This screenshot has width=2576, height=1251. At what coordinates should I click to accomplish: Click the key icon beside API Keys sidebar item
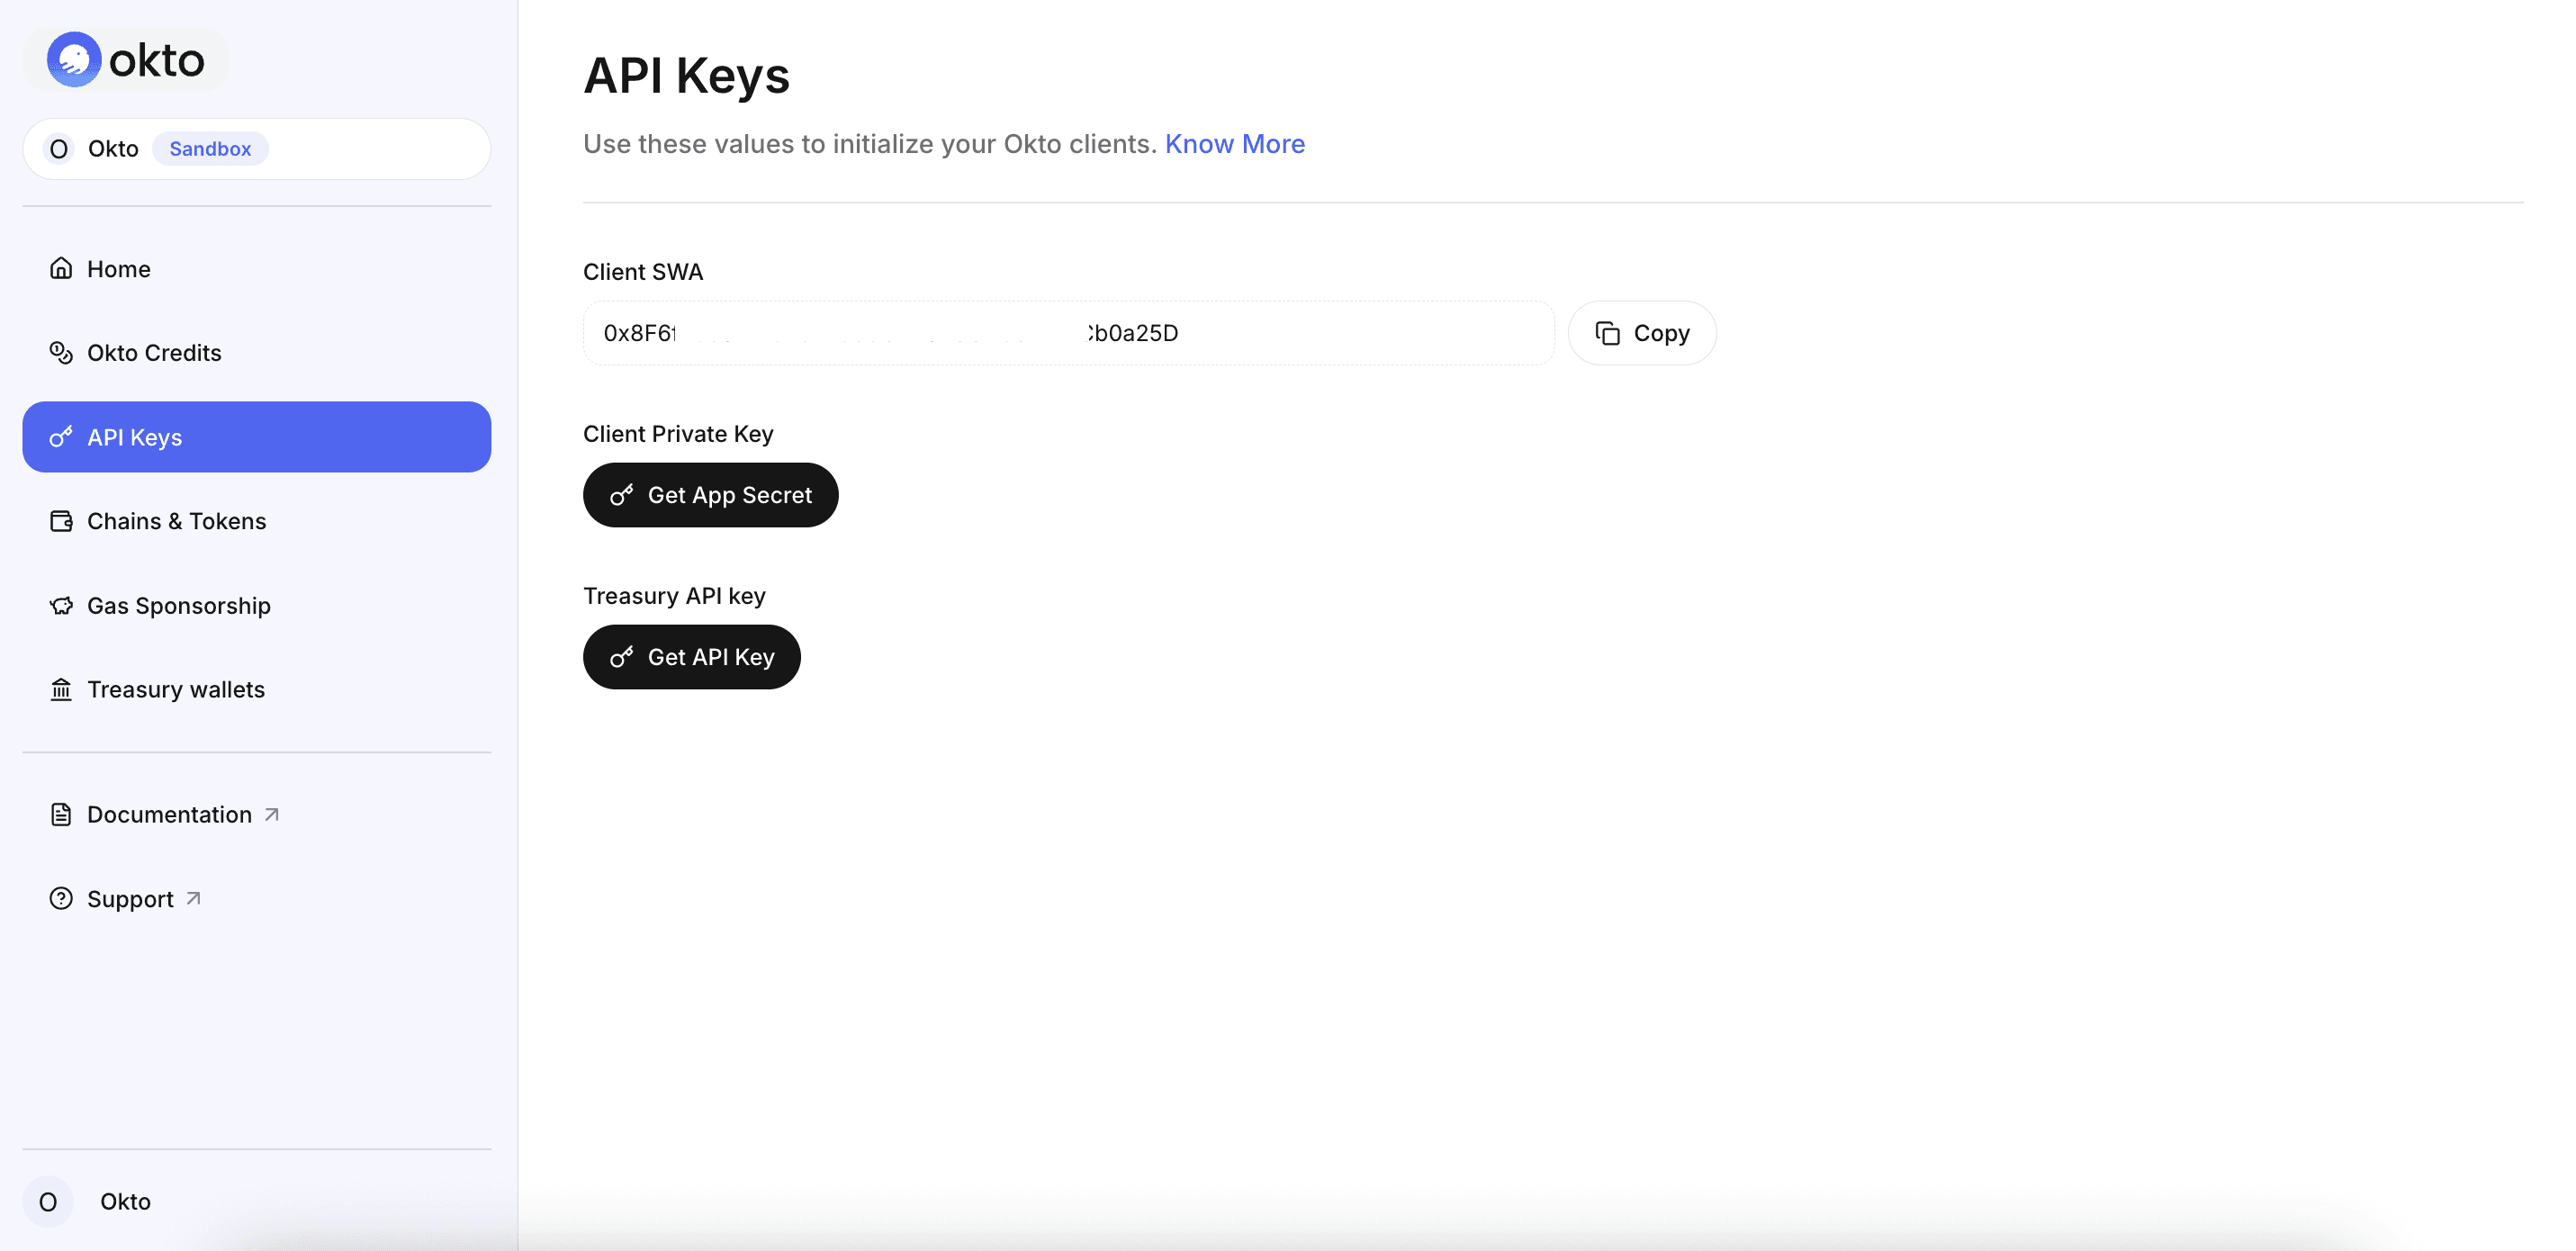61,437
